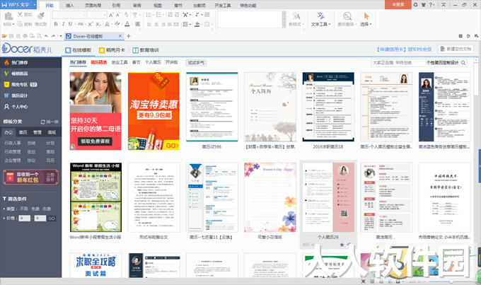Close the Docer-在线模板 document tab
The width and height of the screenshot is (481, 285).
120,36
